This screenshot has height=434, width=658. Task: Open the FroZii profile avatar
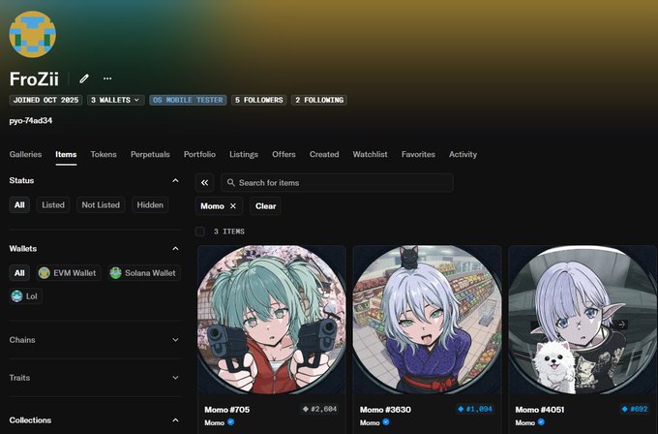point(32,35)
